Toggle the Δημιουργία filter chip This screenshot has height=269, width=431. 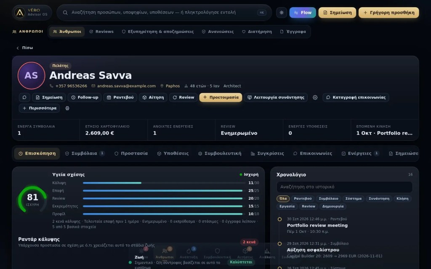pyautogui.click(x=333, y=206)
